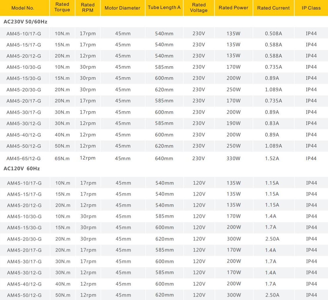This screenshot has height=300, width=328.
Task: Click the 640mm tube length cell
Action: tap(164, 158)
